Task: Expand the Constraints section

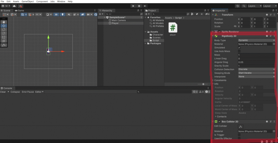Action: (x=220, y=80)
